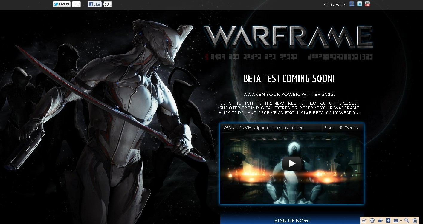Click the video Share button

coord(329,128)
